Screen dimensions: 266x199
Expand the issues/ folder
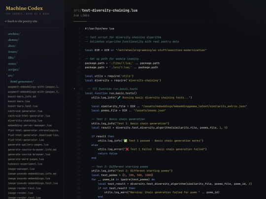(x=13, y=52)
